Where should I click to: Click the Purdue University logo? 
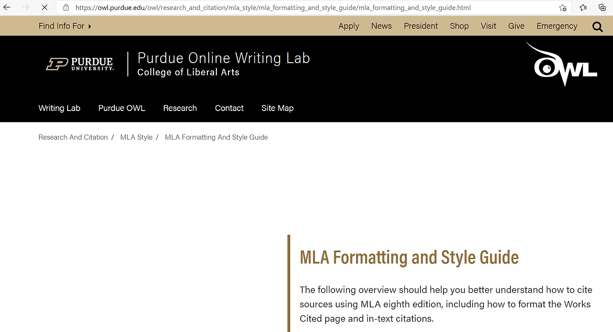[80, 64]
